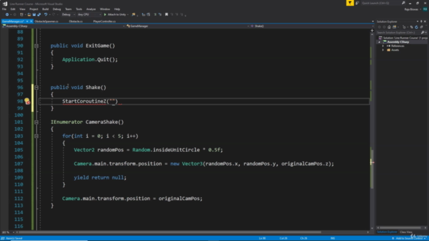The image size is (429, 241).
Task: Click the Application.Quit(); code on line 92
Action: (x=90, y=60)
